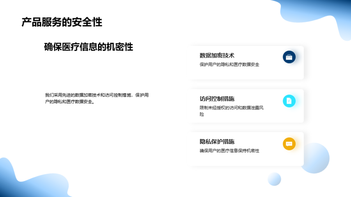Click the dark blue briefcase icon
Screen dimensions: 351x197
[x=289, y=57]
